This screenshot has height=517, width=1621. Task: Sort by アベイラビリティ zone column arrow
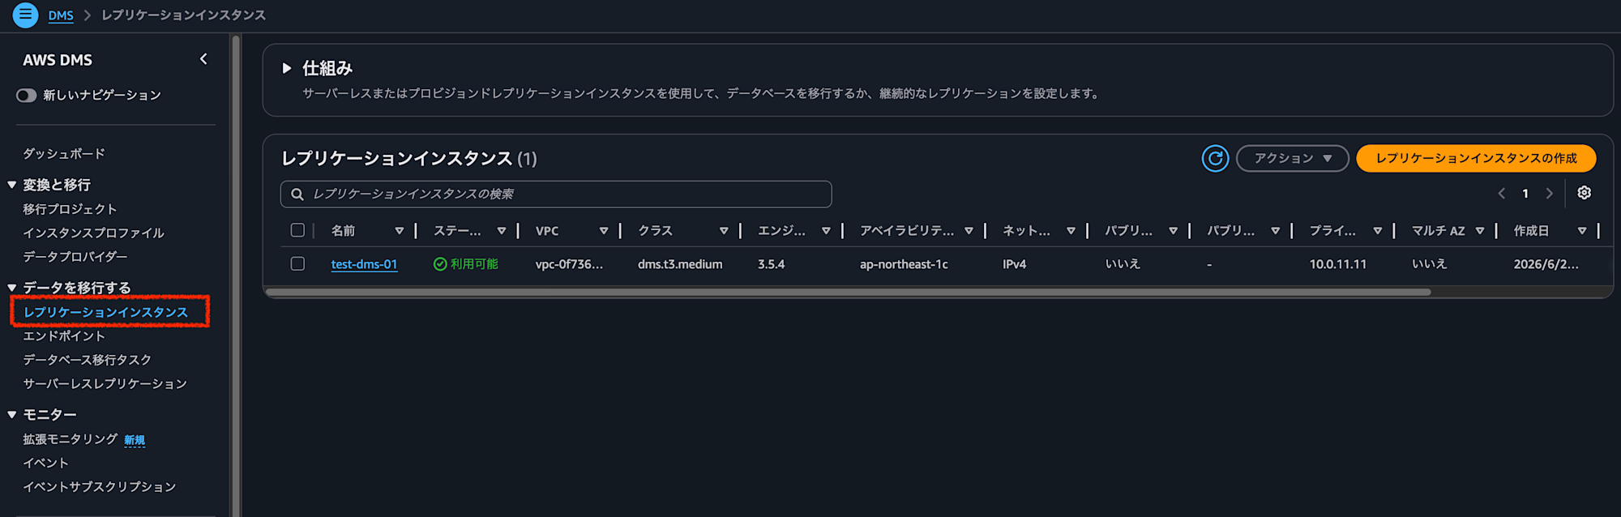(969, 231)
